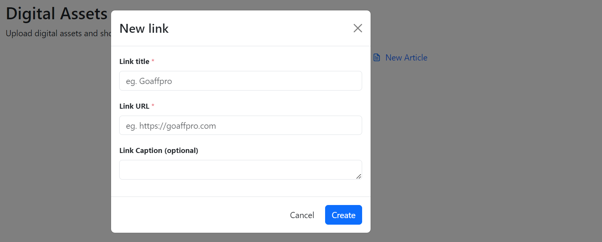This screenshot has height=242, width=602.
Task: Cancel the new link dialog
Action: 302,215
